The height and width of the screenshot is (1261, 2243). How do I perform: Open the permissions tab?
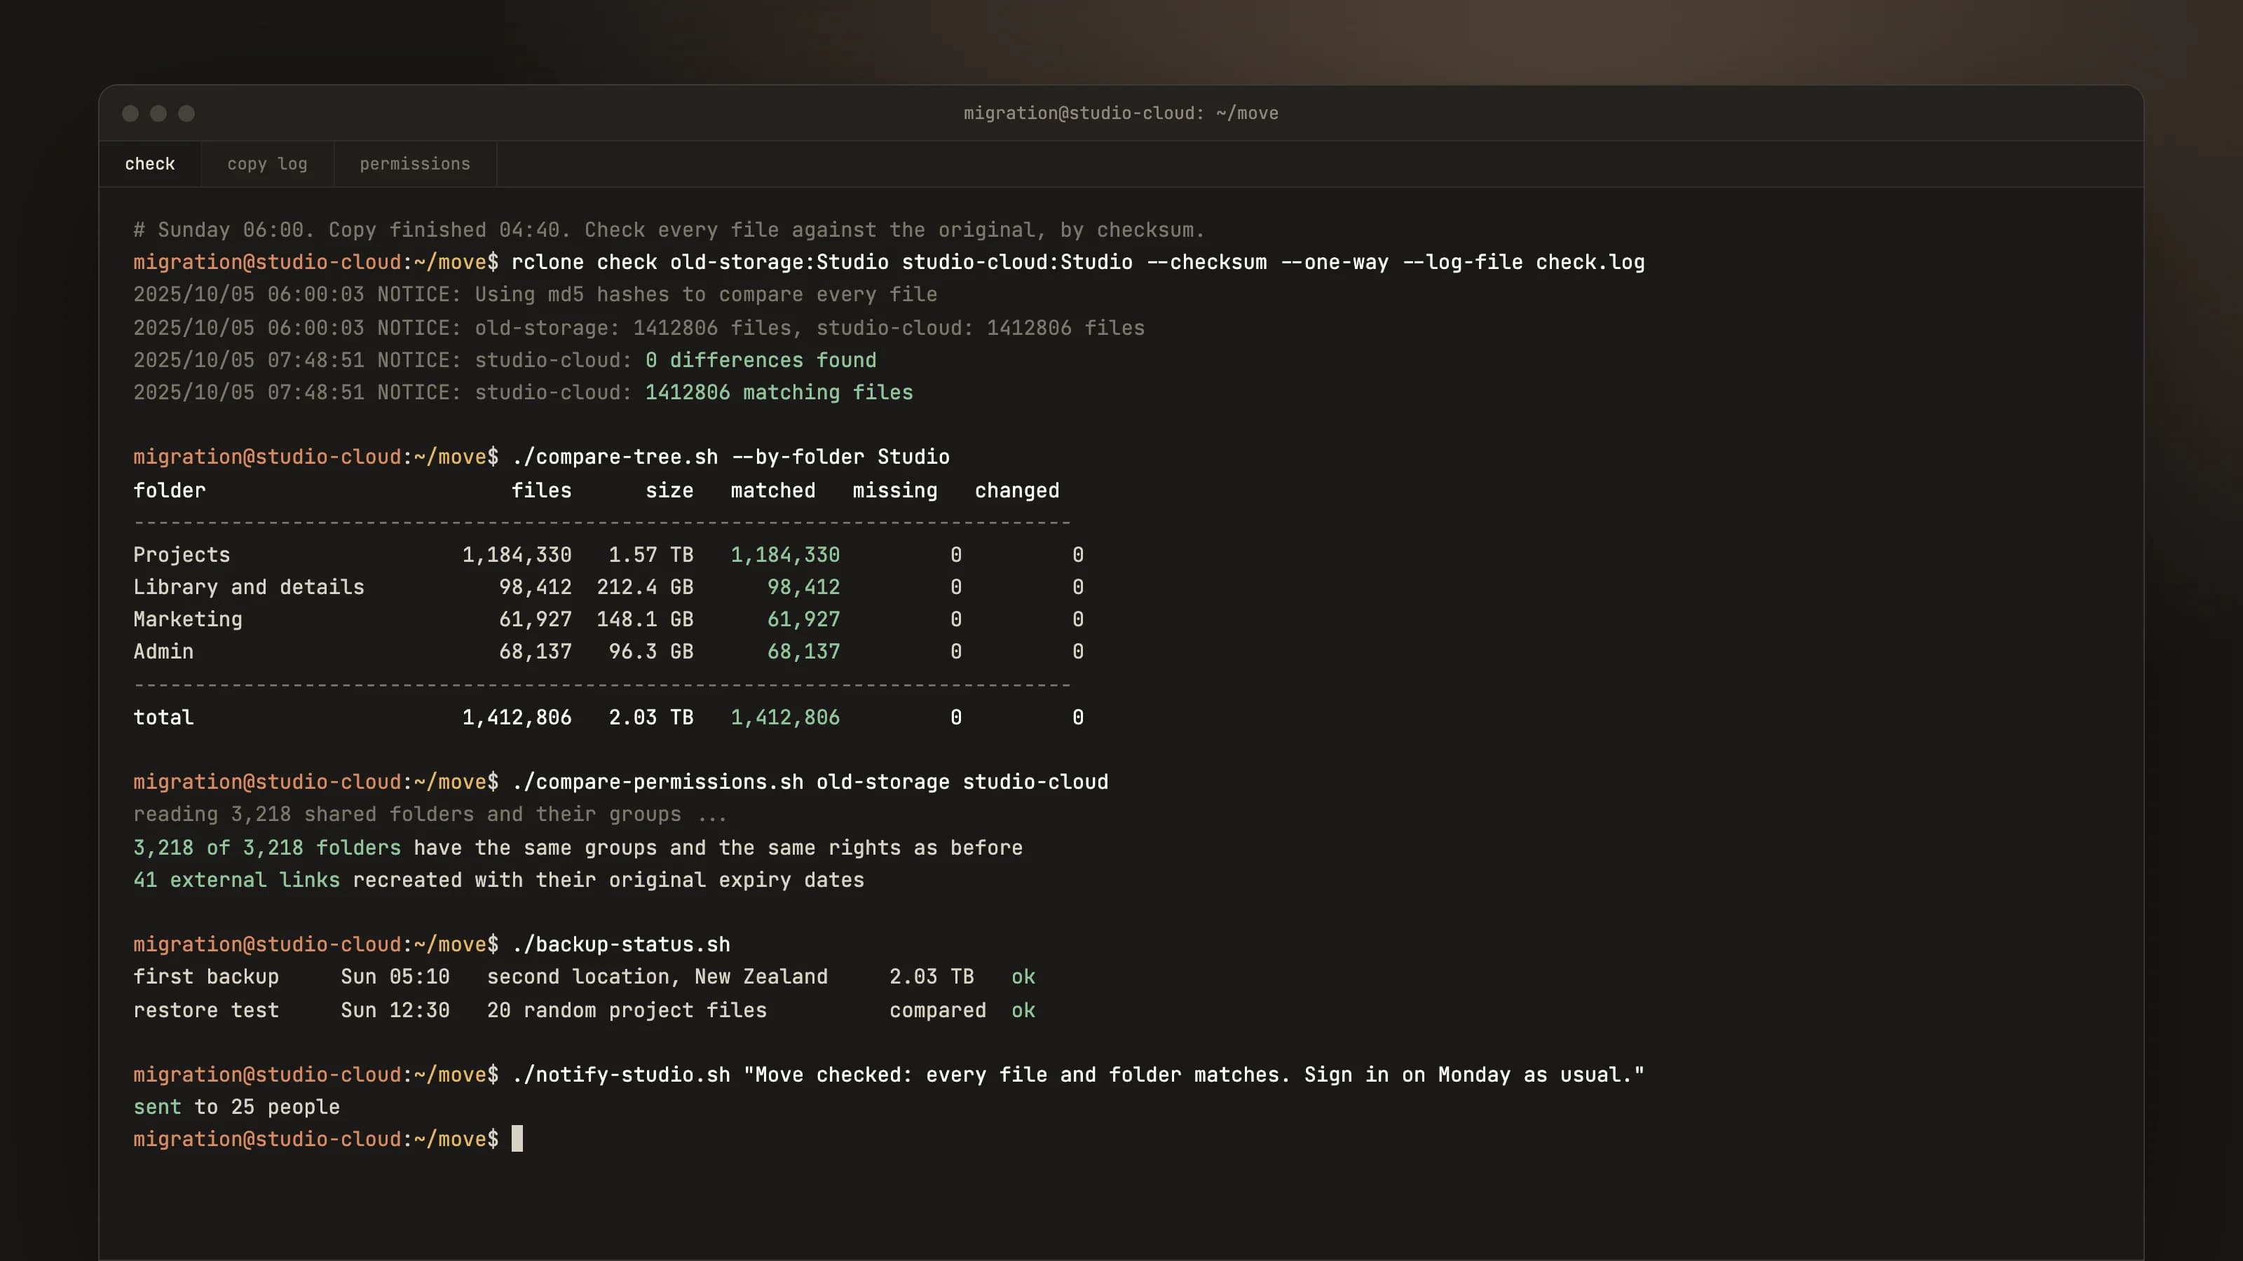[x=414, y=165]
